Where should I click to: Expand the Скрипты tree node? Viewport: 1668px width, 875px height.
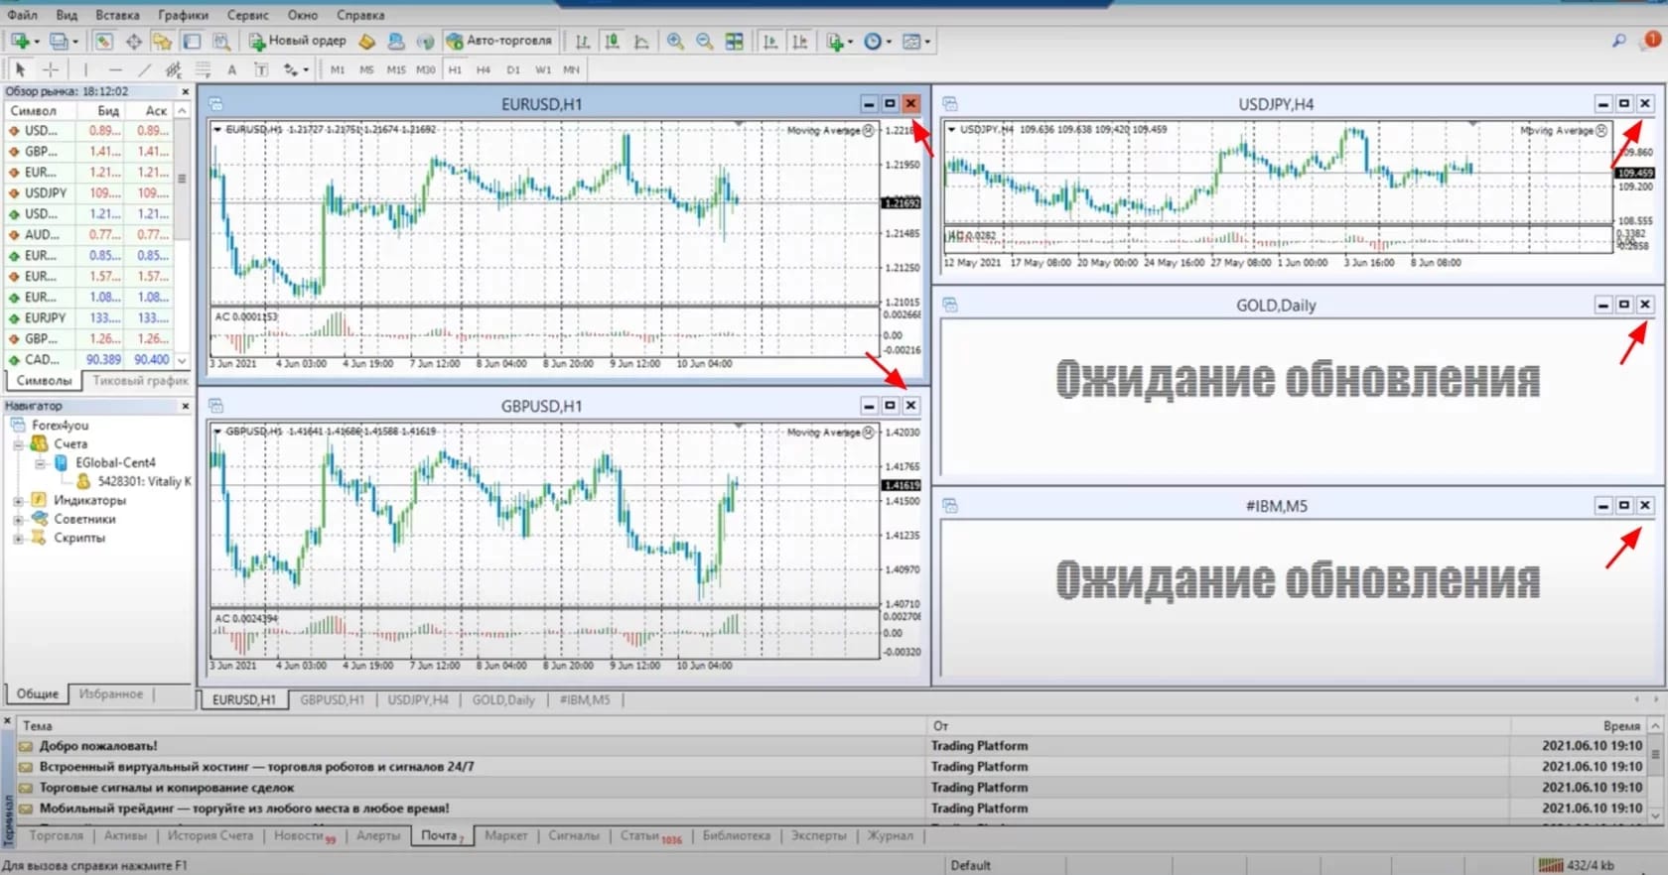click(x=18, y=538)
